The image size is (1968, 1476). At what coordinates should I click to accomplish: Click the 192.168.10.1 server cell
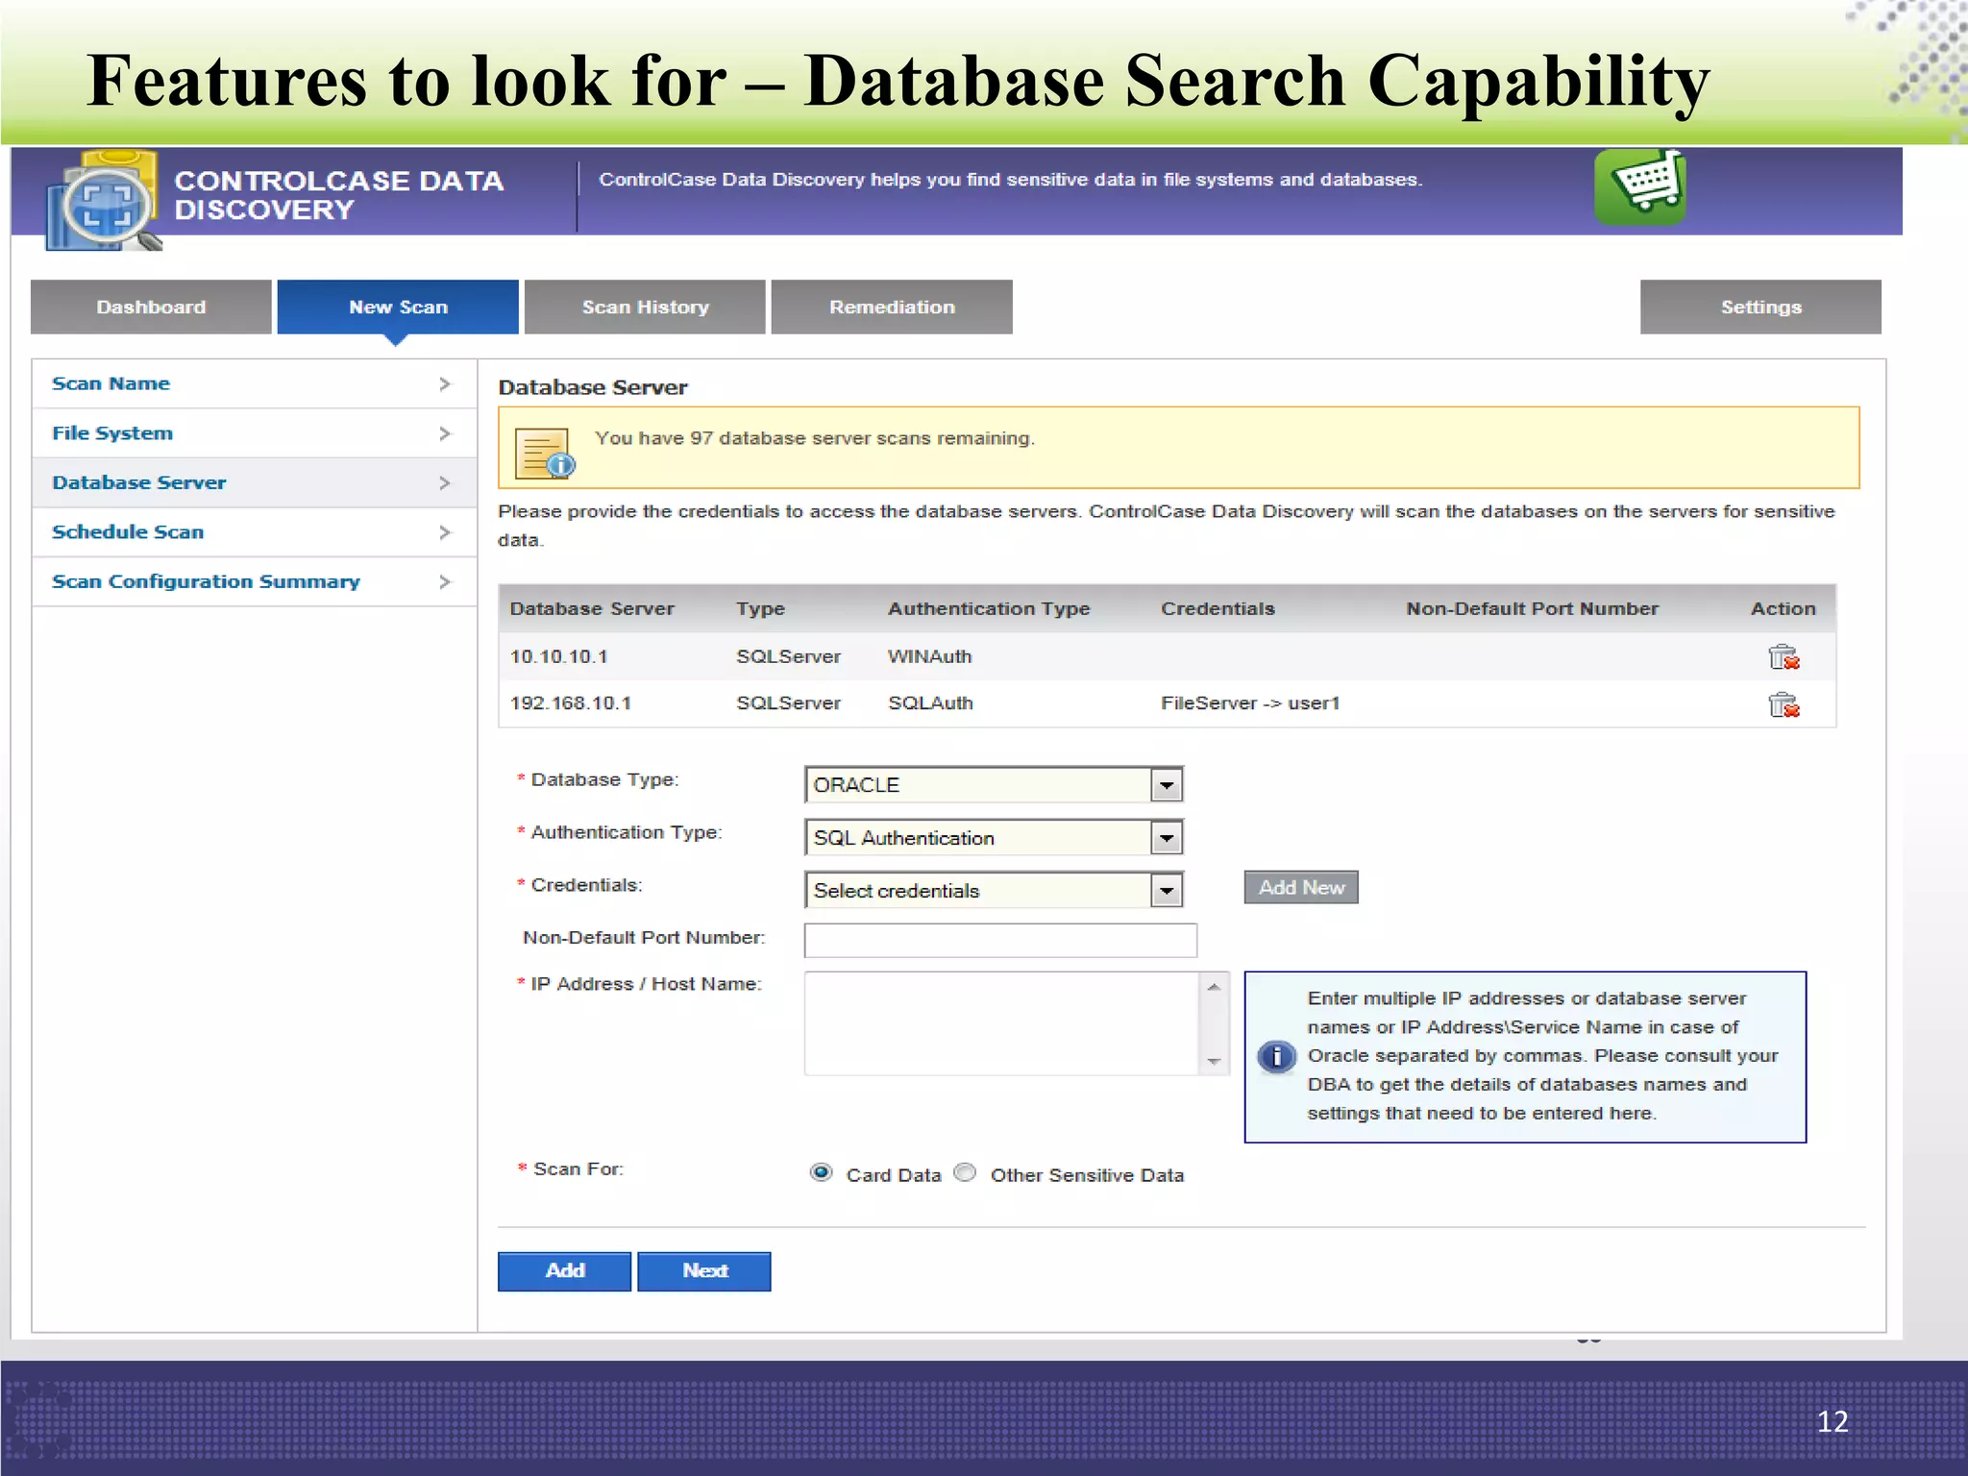[571, 703]
